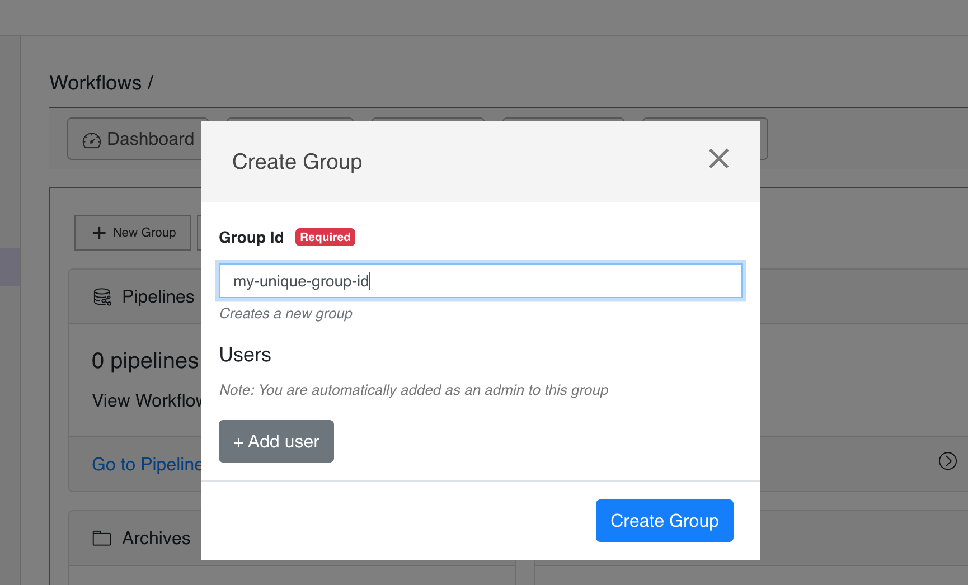Click the Archives folder icon
Screen dimensions: 968x585
point(102,538)
